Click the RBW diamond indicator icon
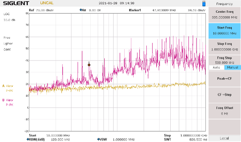The width and height of the screenshot is (241, 142). pos(28,139)
